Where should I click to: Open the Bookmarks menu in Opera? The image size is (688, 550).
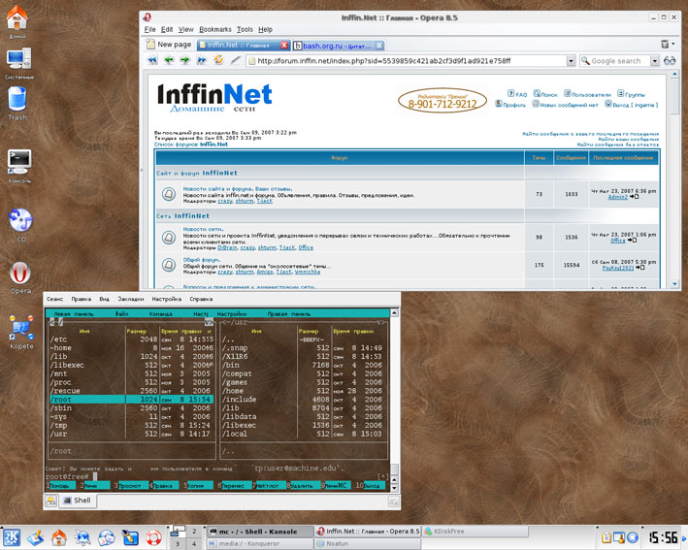(215, 29)
